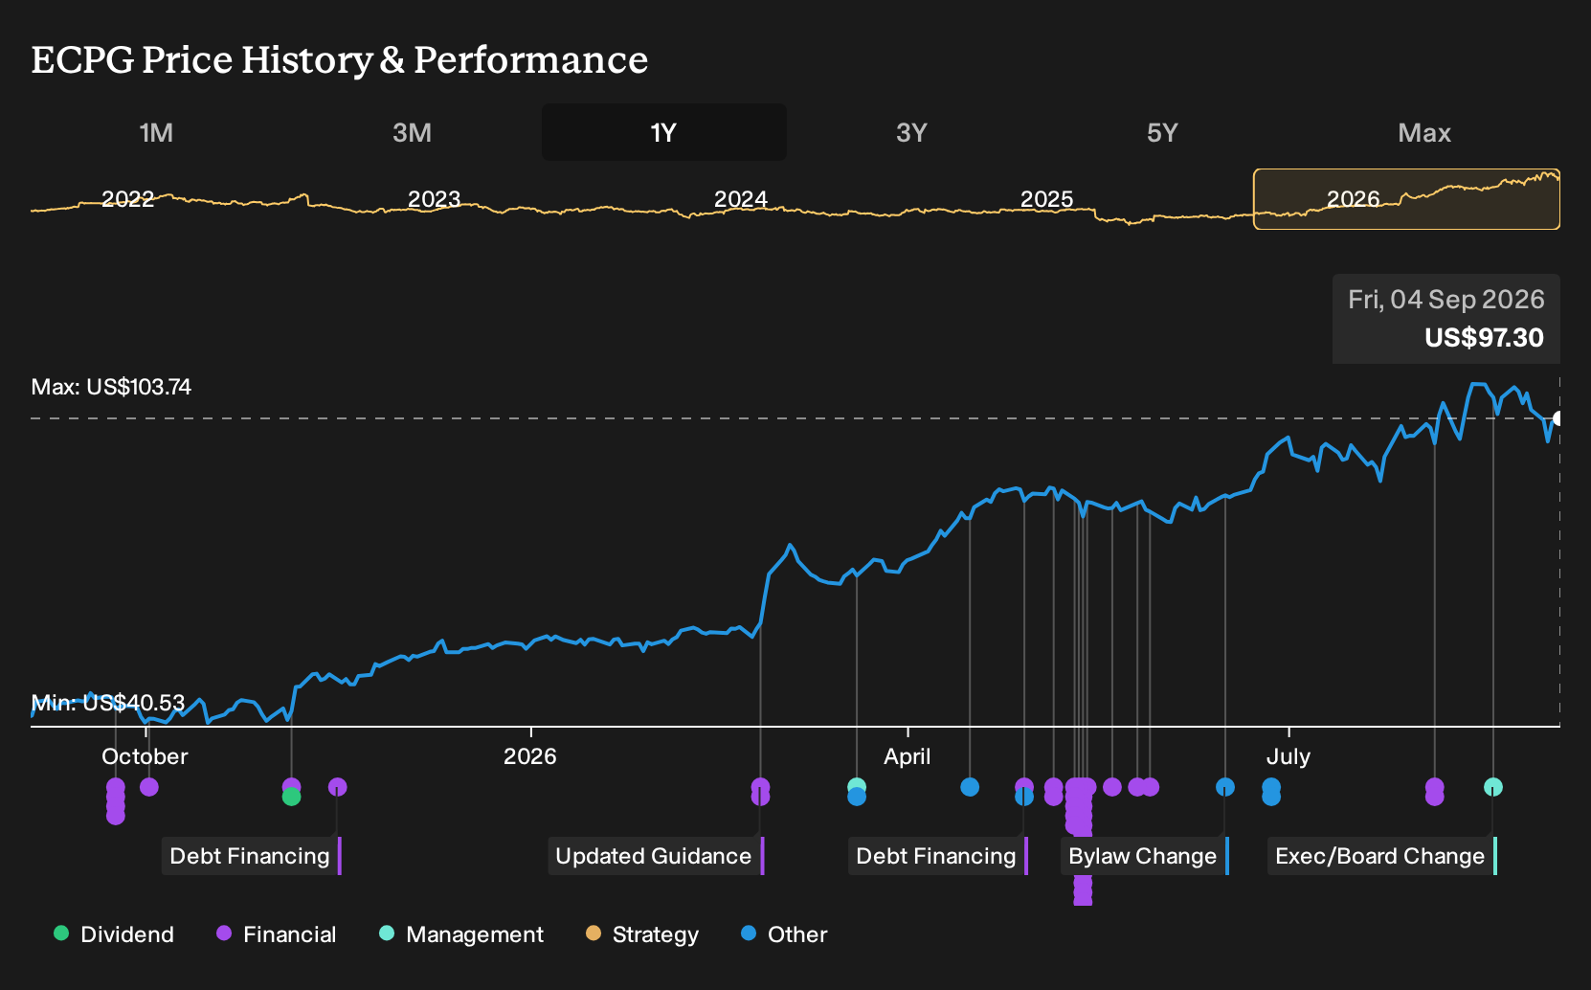The width and height of the screenshot is (1591, 990).
Task: Select the 1M time range tab
Action: click(x=156, y=132)
